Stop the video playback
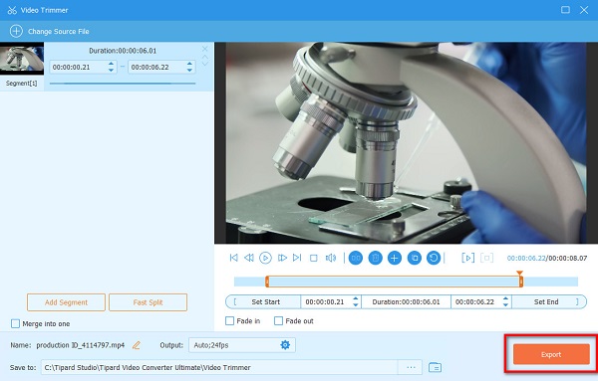598x381 pixels. coord(314,258)
